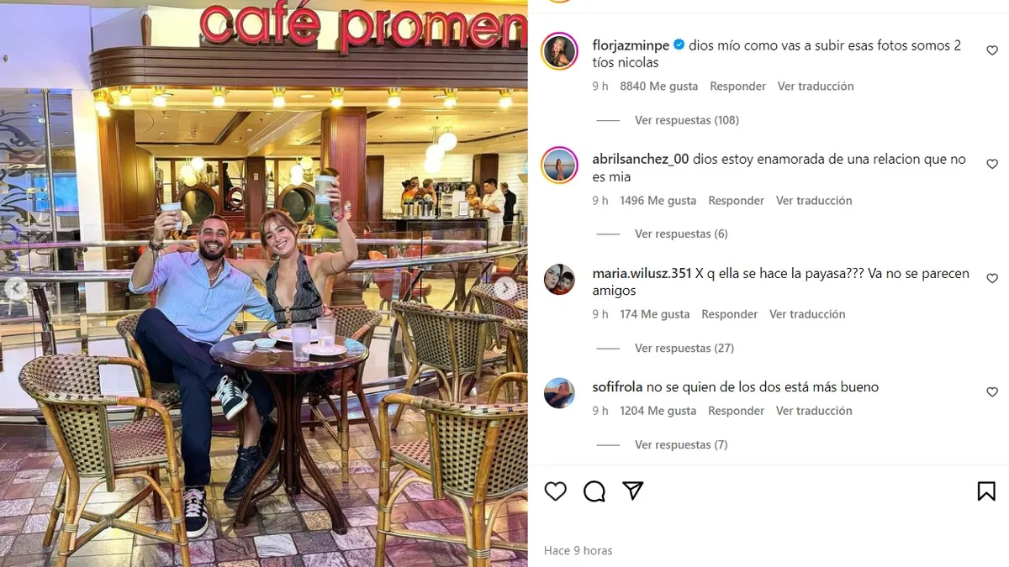The image size is (1009, 567).
Task: Open abrilsanchez_00 profile avatar
Action: [x=559, y=165]
